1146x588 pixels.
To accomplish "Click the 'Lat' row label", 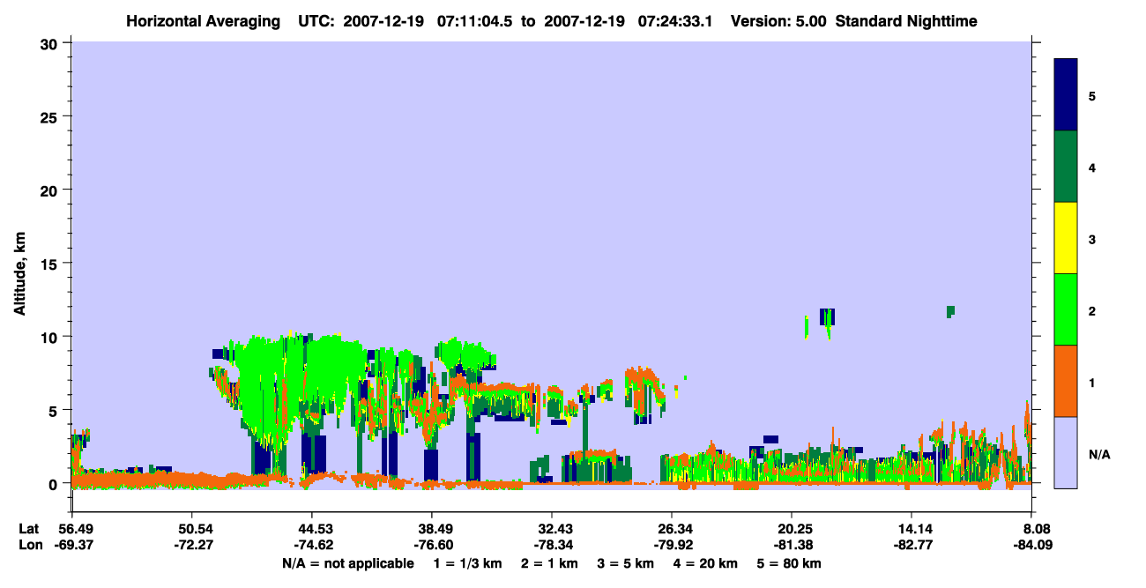I will 28,529.
